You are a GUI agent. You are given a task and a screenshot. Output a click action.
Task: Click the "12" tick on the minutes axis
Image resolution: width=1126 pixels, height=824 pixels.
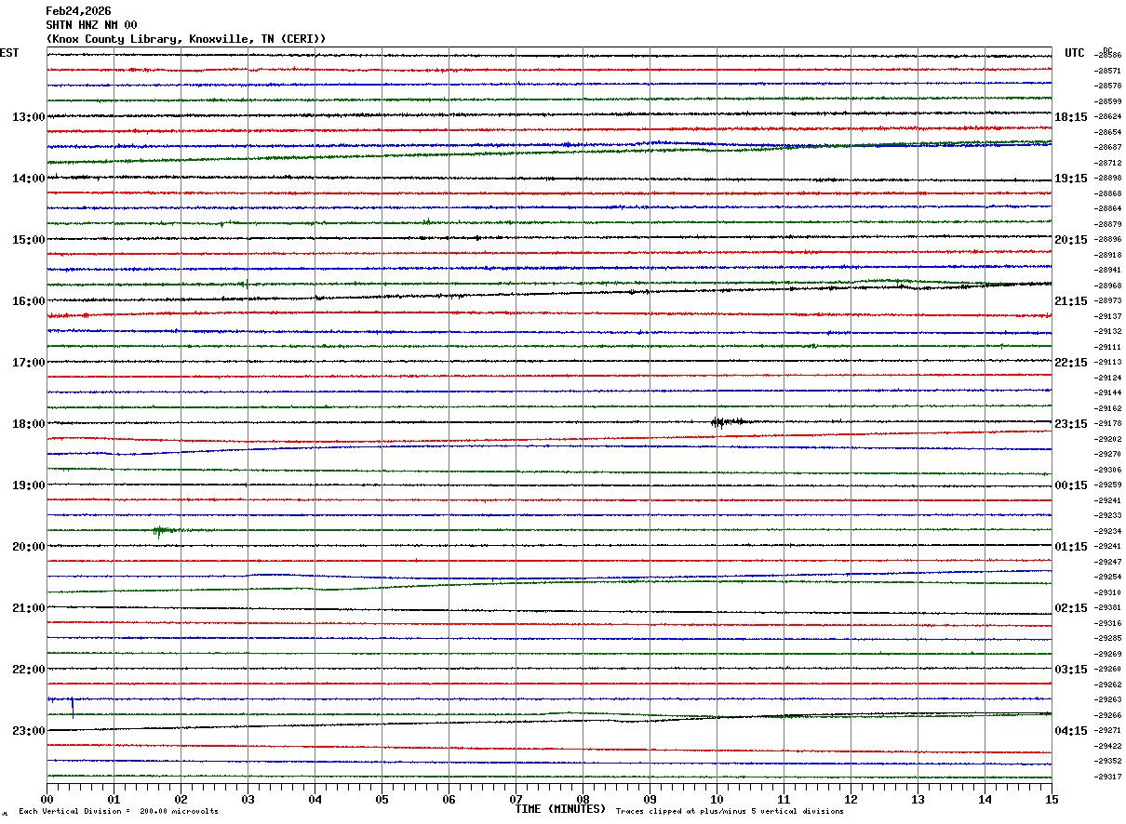click(x=851, y=799)
